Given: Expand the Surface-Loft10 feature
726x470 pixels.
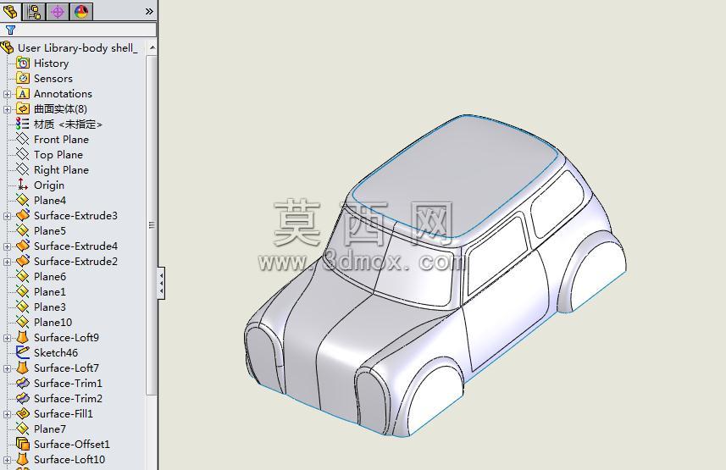Looking at the screenshot, I should tap(7, 460).
